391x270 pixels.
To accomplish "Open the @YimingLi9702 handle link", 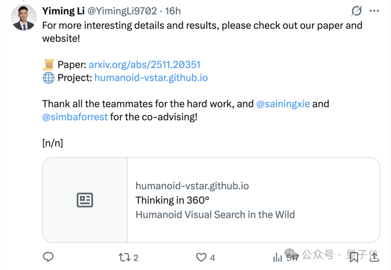I will (122, 11).
